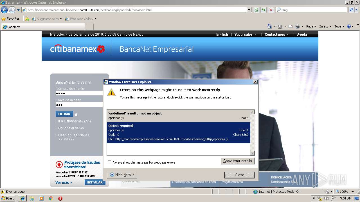Select the Read Mail envelope icon
Image resolution: width=360 pixels, height=202 pixels.
[x=290, y=26]
